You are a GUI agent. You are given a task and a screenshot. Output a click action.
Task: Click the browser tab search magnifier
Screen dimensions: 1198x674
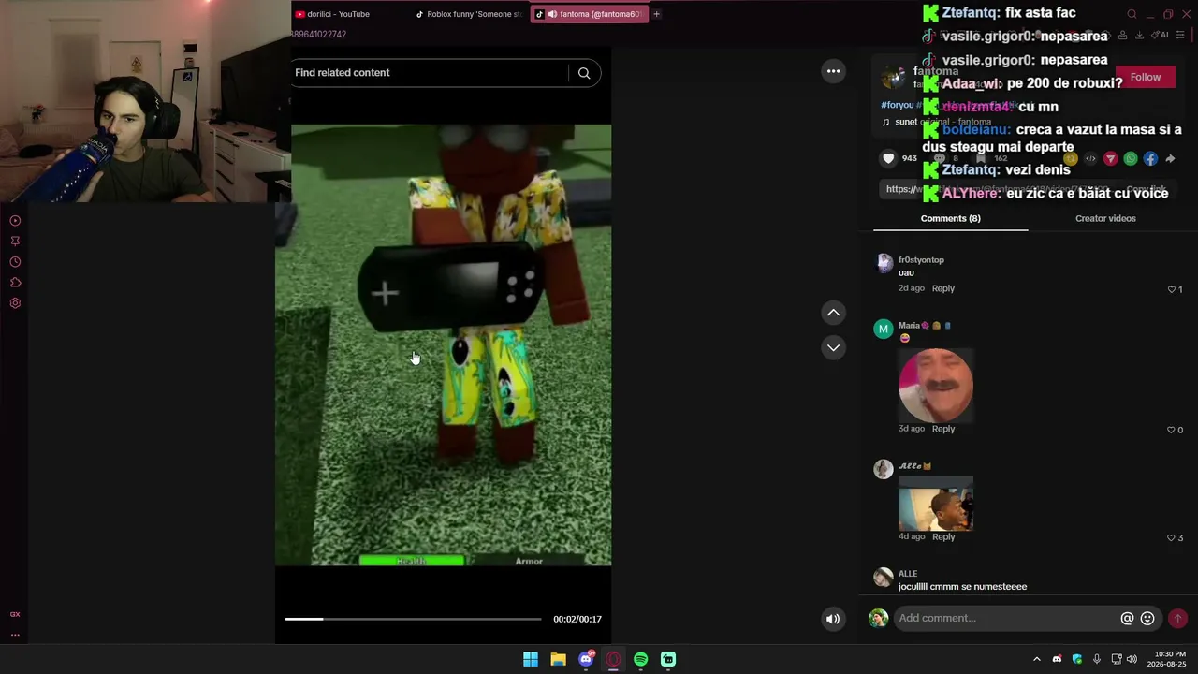tap(1132, 14)
